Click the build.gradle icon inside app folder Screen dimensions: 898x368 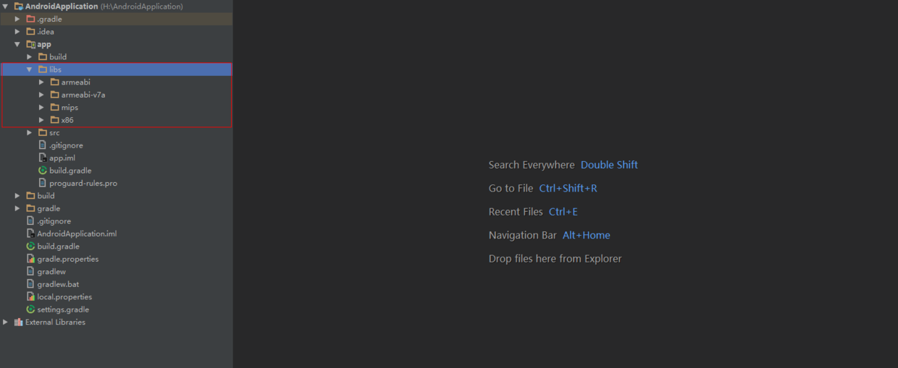pyautogui.click(x=43, y=171)
